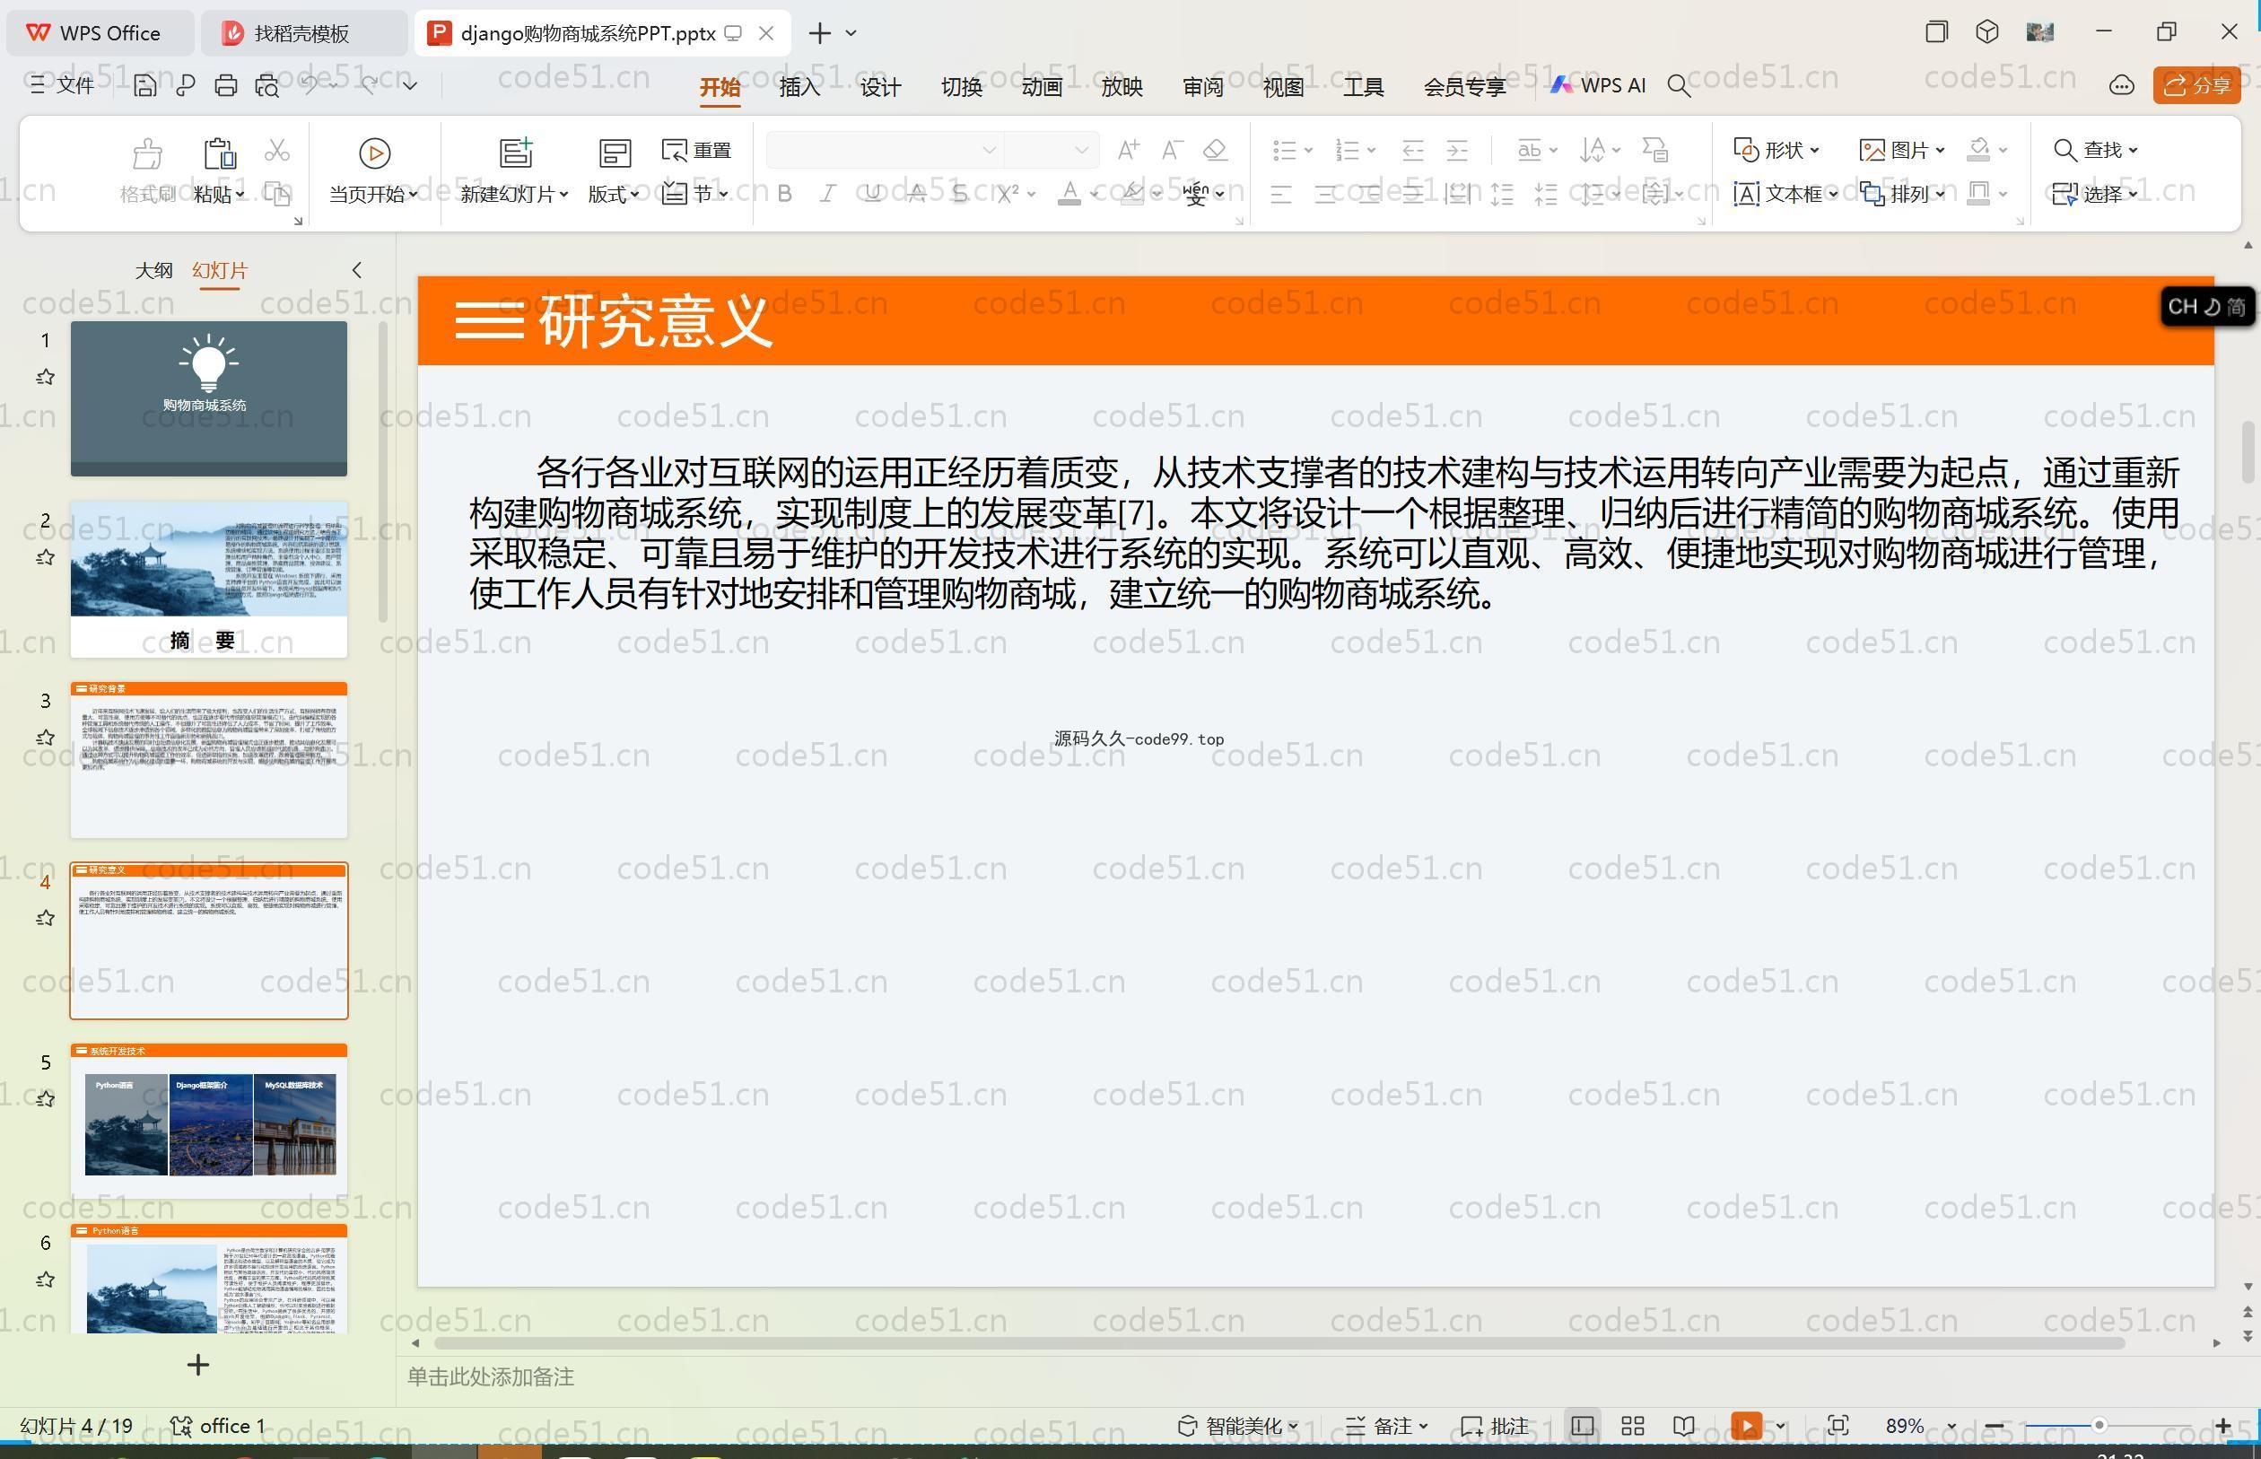Start slideshow from current page icon
Image resolution: width=2261 pixels, height=1459 pixels.
pos(374,153)
